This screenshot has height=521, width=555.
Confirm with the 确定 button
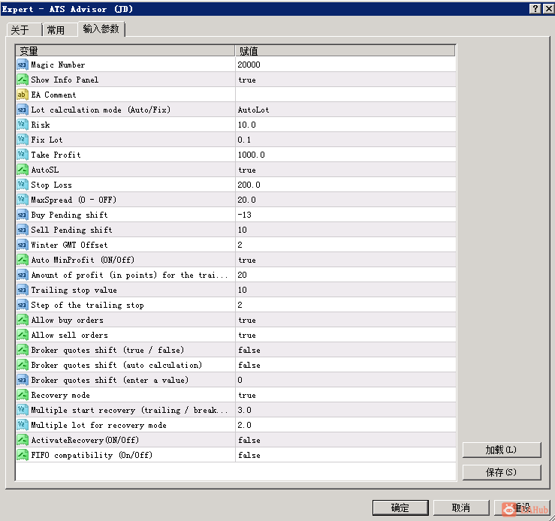coord(400,508)
